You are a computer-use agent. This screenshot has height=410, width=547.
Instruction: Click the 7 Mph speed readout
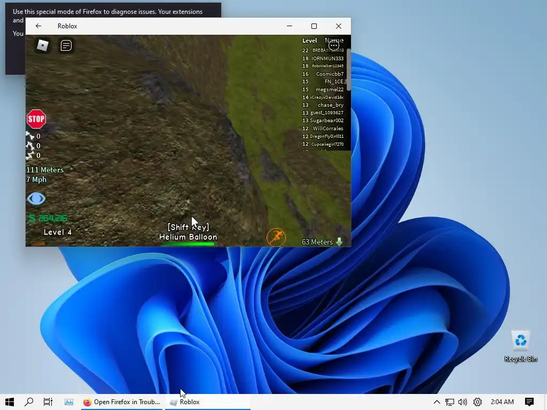click(36, 179)
